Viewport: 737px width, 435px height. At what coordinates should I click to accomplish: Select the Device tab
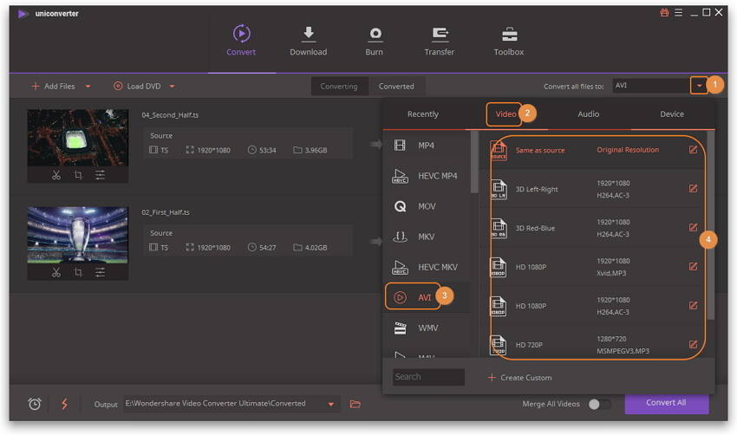[x=672, y=114]
